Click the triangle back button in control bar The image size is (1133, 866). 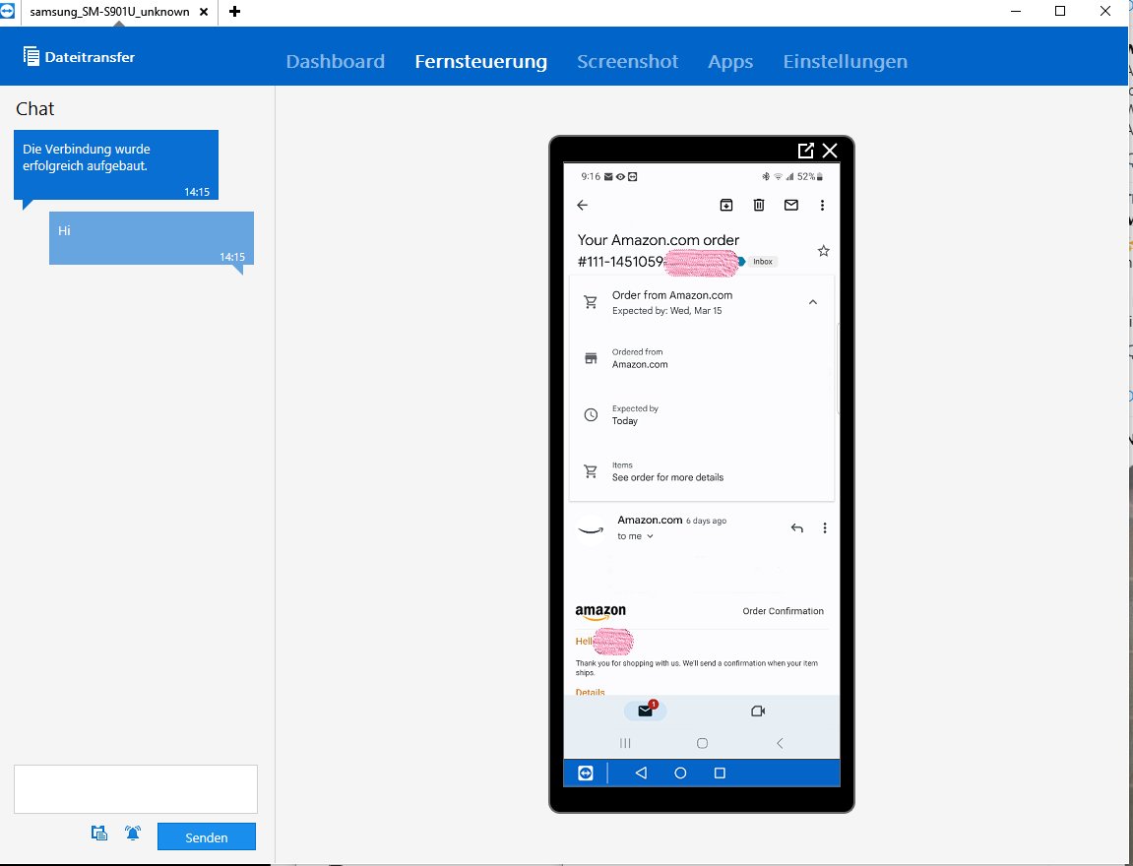pos(641,773)
